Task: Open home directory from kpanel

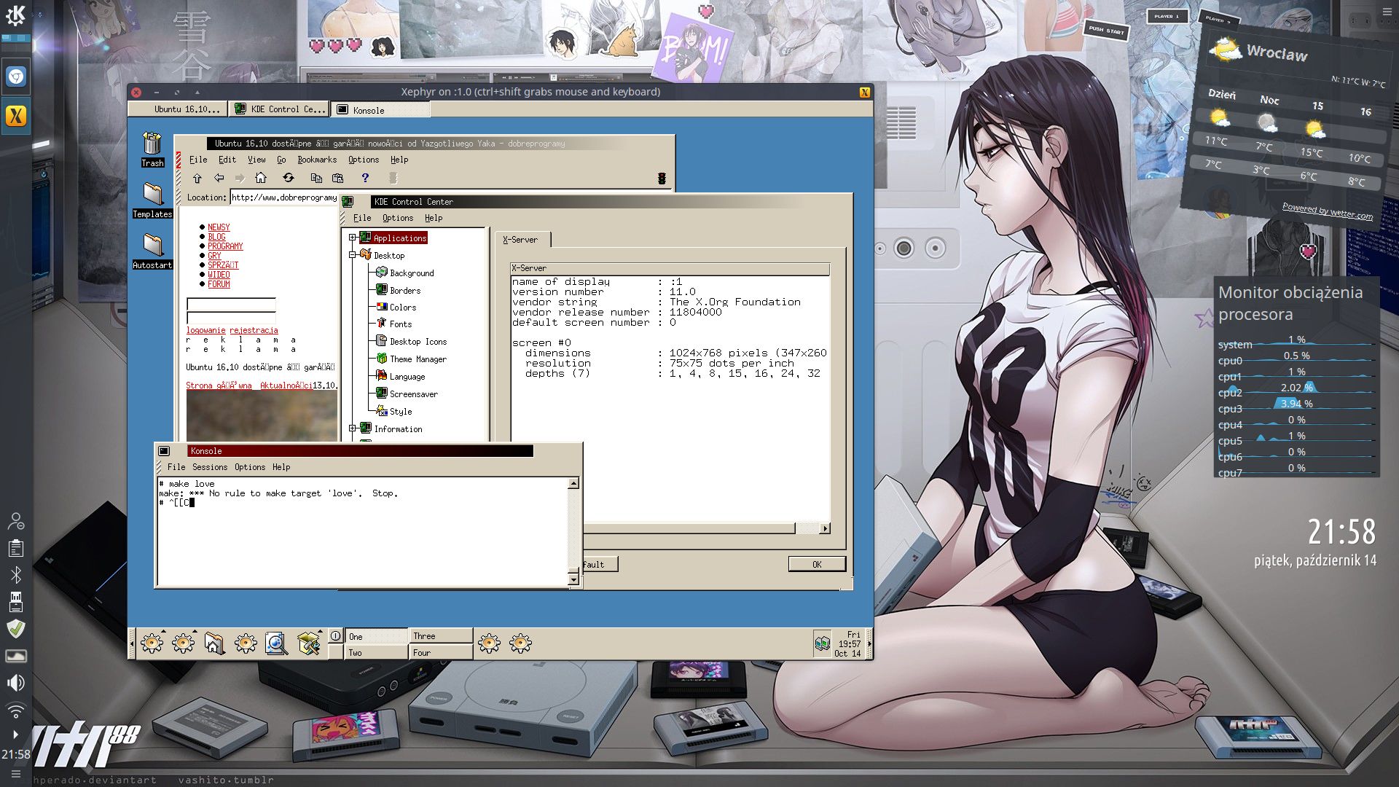Action: coord(214,643)
